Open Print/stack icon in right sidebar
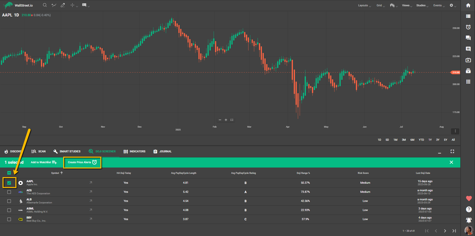Viewport: 475px width, 236px height. (468, 71)
